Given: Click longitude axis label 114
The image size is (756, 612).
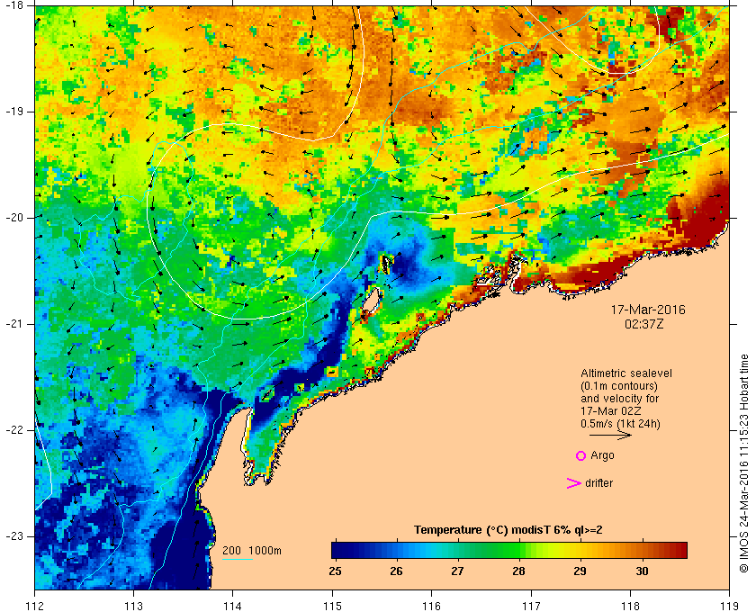Looking at the screenshot, I should point(233,605).
